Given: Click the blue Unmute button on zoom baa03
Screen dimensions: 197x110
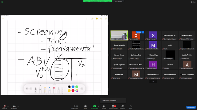Looking at the screenshot, I should point(139,32).
